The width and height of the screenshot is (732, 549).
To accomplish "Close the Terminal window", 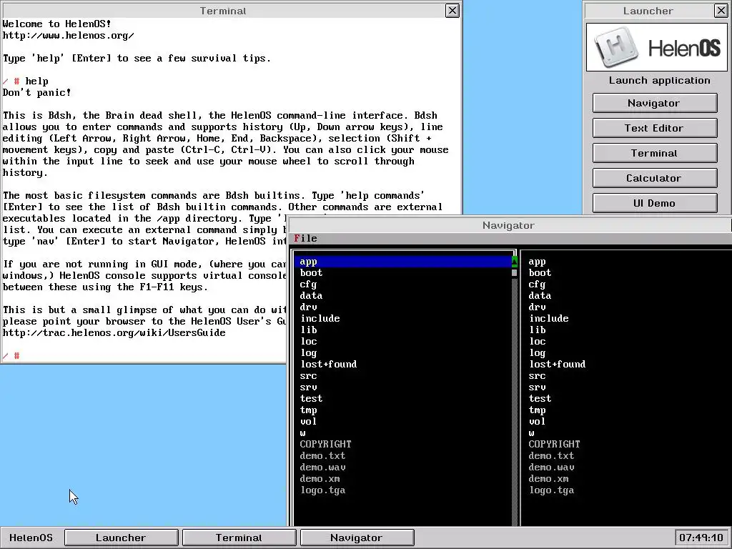I will click(452, 11).
